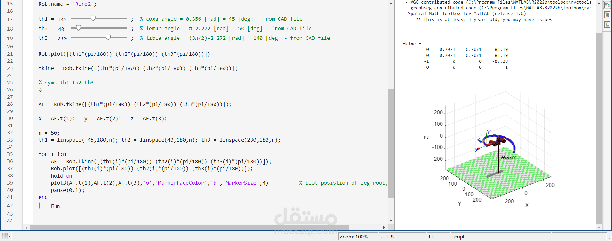Screen dimensions: 612x241
Task: Click the script label in status bar
Action: (x=458, y=237)
